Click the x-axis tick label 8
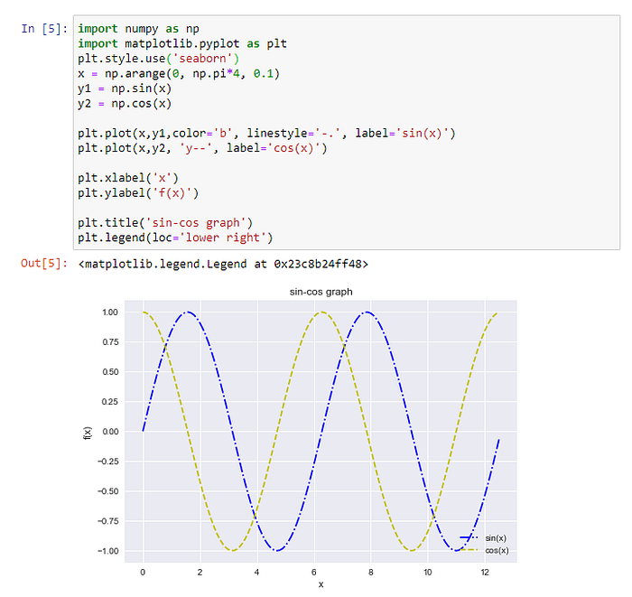This screenshot has width=632, height=597. pyautogui.click(x=371, y=573)
